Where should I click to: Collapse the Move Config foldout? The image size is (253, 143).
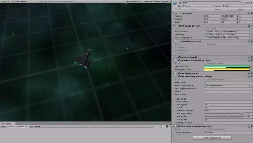(x=173, y=95)
